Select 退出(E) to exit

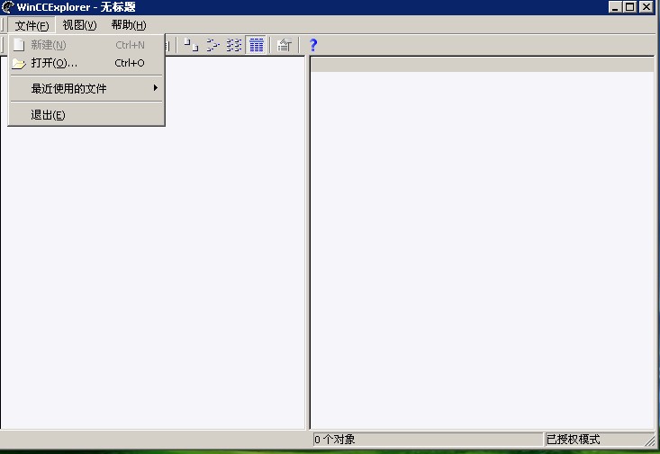[x=48, y=115]
